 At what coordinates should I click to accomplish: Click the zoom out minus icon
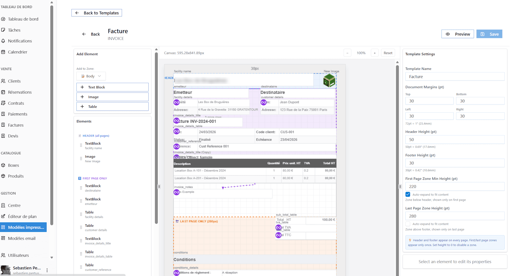point(347,53)
